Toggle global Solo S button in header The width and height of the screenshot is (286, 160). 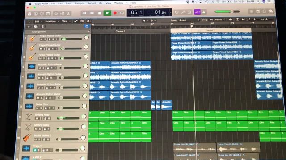tap(43, 27)
